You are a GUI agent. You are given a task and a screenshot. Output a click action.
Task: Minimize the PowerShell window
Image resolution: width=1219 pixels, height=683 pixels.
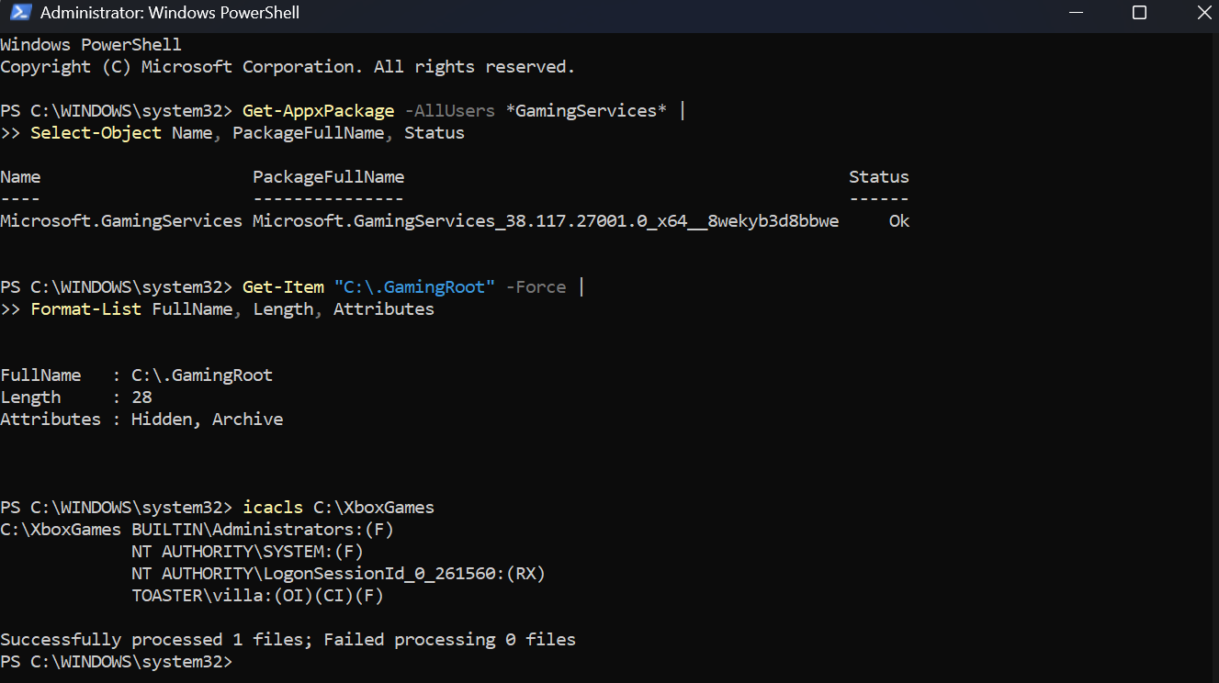[1077, 13]
